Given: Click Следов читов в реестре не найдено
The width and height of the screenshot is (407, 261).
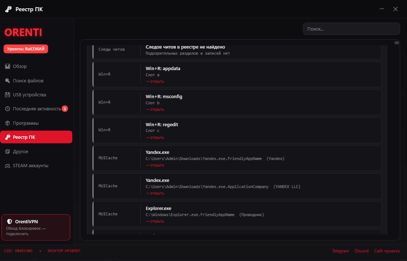Looking at the screenshot, I should 185,47.
